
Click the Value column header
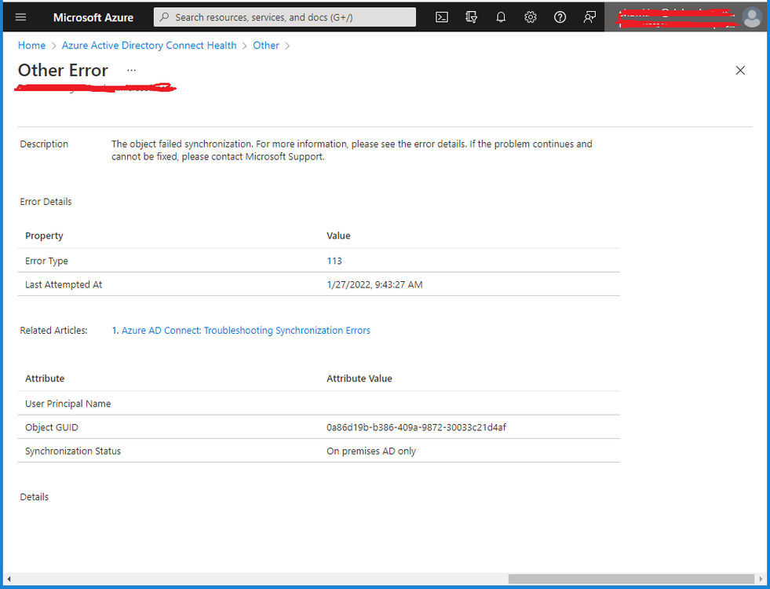[x=338, y=236]
